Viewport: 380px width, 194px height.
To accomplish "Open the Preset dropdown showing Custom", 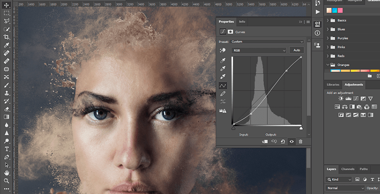I will (267, 41).
